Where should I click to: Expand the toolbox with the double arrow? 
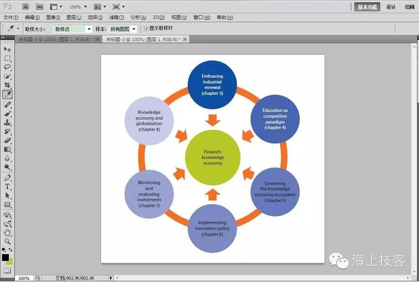[3, 38]
